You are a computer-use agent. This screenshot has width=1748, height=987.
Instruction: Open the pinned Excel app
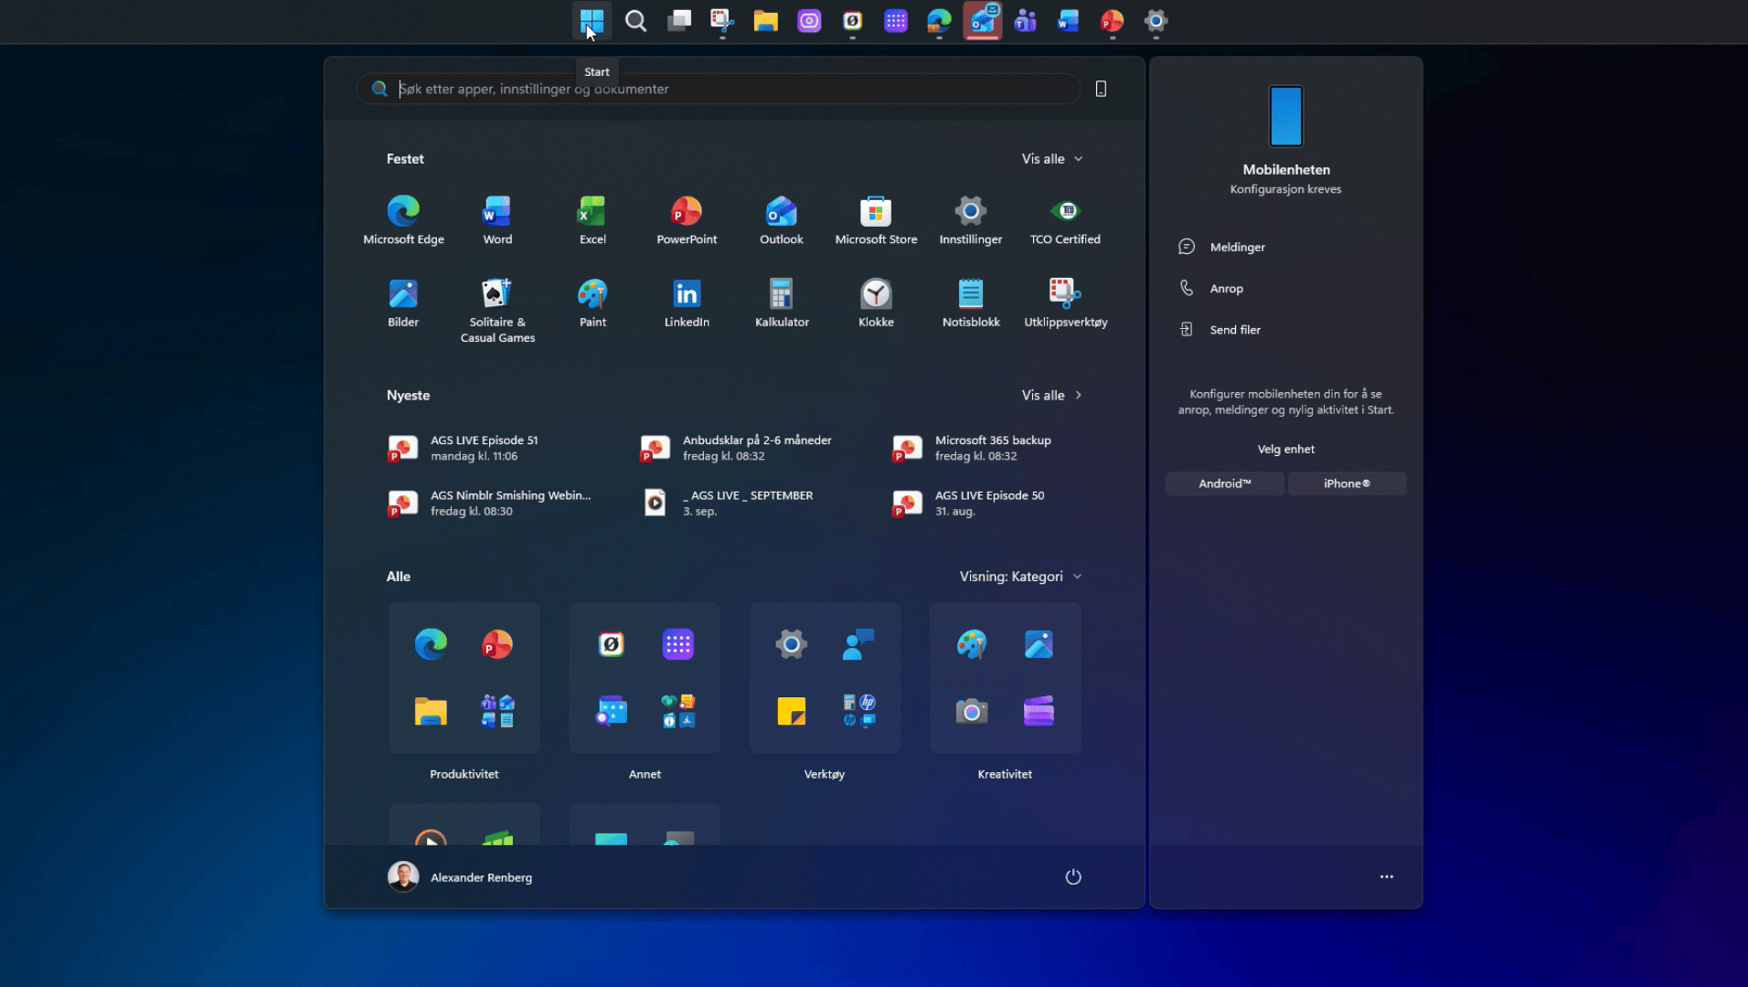point(592,220)
